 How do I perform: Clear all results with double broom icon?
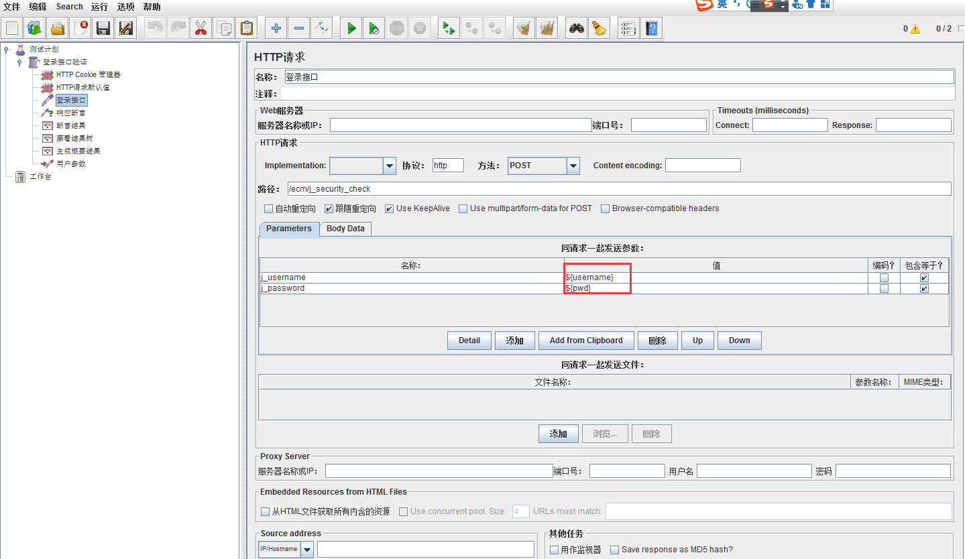pyautogui.click(x=547, y=28)
